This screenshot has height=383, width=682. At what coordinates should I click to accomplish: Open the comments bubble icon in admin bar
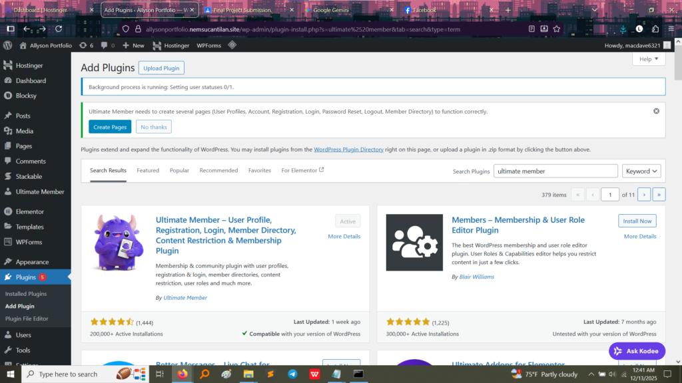coord(105,45)
